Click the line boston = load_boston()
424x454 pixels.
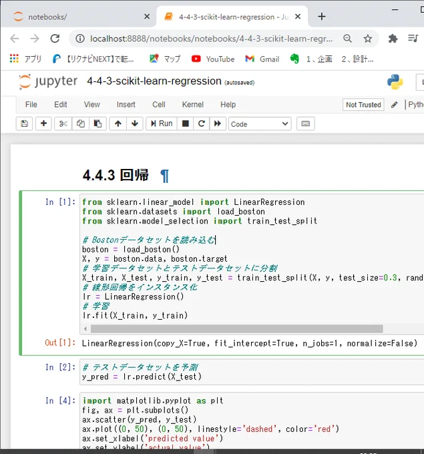(131, 249)
